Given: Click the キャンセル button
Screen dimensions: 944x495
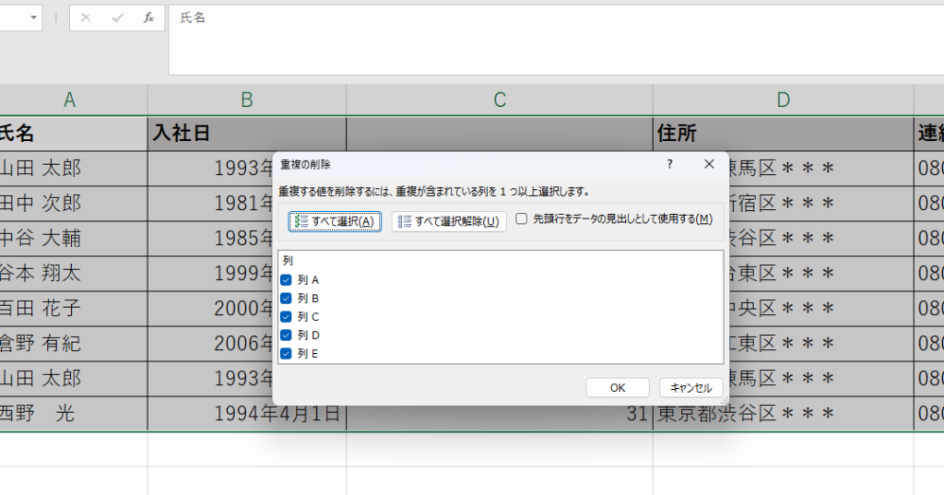Looking at the screenshot, I should coord(691,388).
